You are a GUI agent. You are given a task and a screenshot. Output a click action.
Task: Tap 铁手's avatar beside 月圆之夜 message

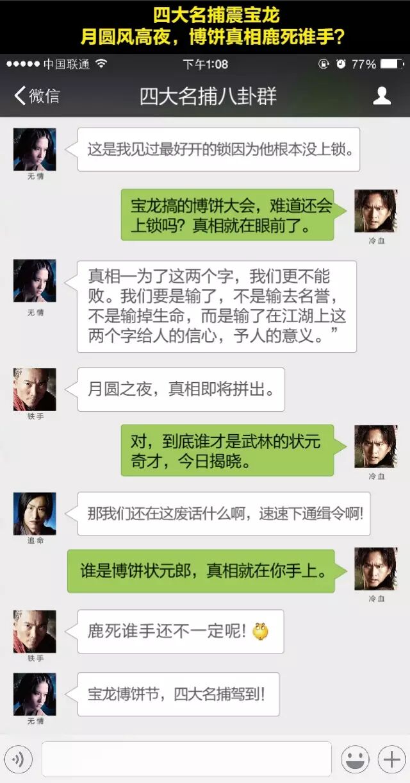pos(35,389)
